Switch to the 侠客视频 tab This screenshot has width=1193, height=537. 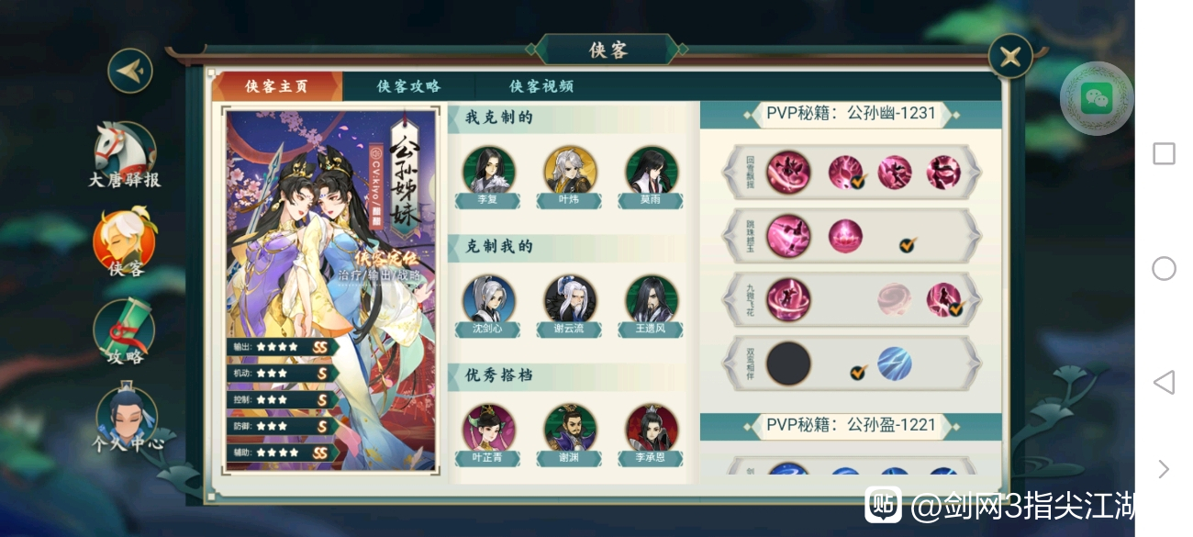tap(541, 86)
